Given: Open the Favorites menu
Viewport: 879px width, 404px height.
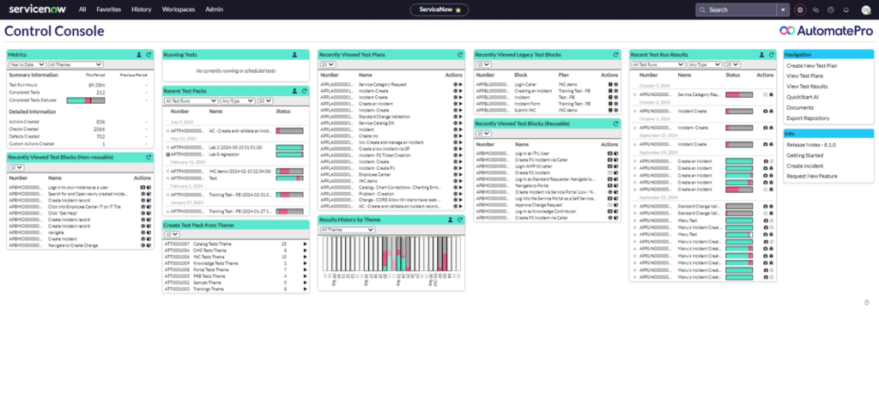Looking at the screenshot, I should [x=108, y=9].
